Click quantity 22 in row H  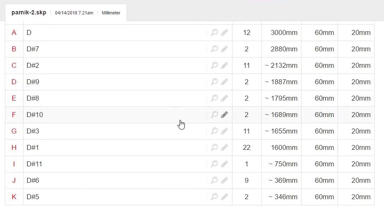click(246, 147)
